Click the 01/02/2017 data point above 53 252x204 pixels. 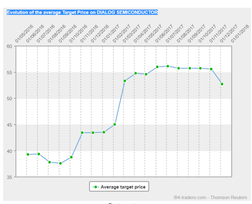[125, 81]
